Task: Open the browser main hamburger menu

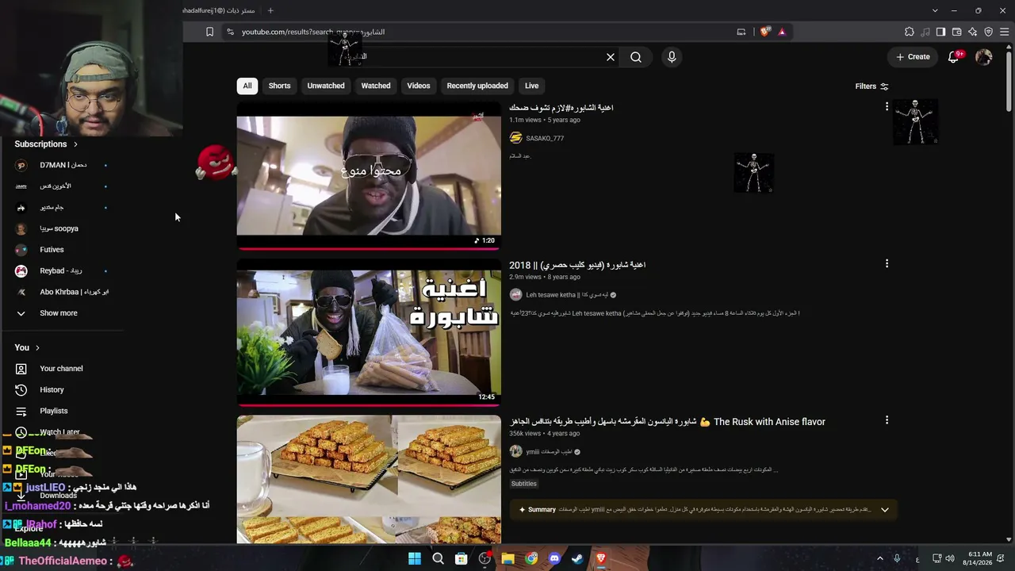Action: pos(1005,32)
